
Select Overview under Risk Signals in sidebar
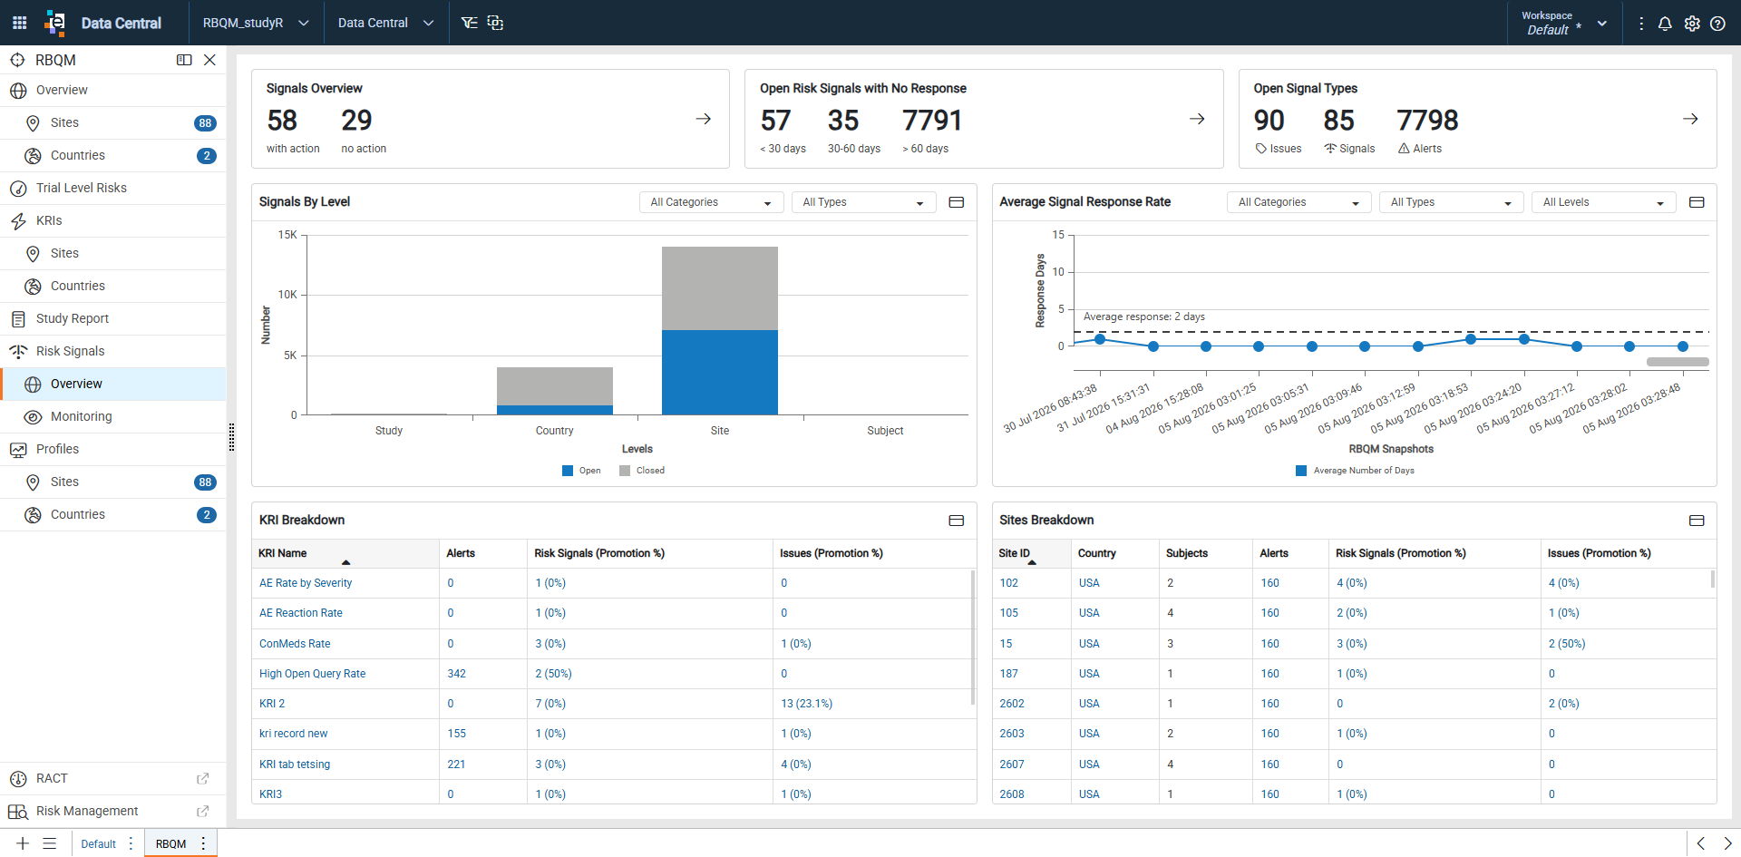pos(113,385)
